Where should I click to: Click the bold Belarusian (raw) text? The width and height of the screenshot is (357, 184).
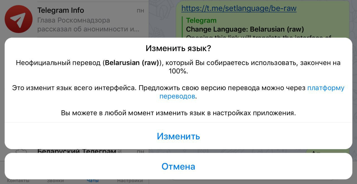(132, 63)
